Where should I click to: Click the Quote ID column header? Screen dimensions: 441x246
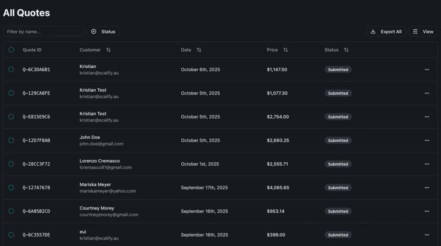click(x=32, y=50)
